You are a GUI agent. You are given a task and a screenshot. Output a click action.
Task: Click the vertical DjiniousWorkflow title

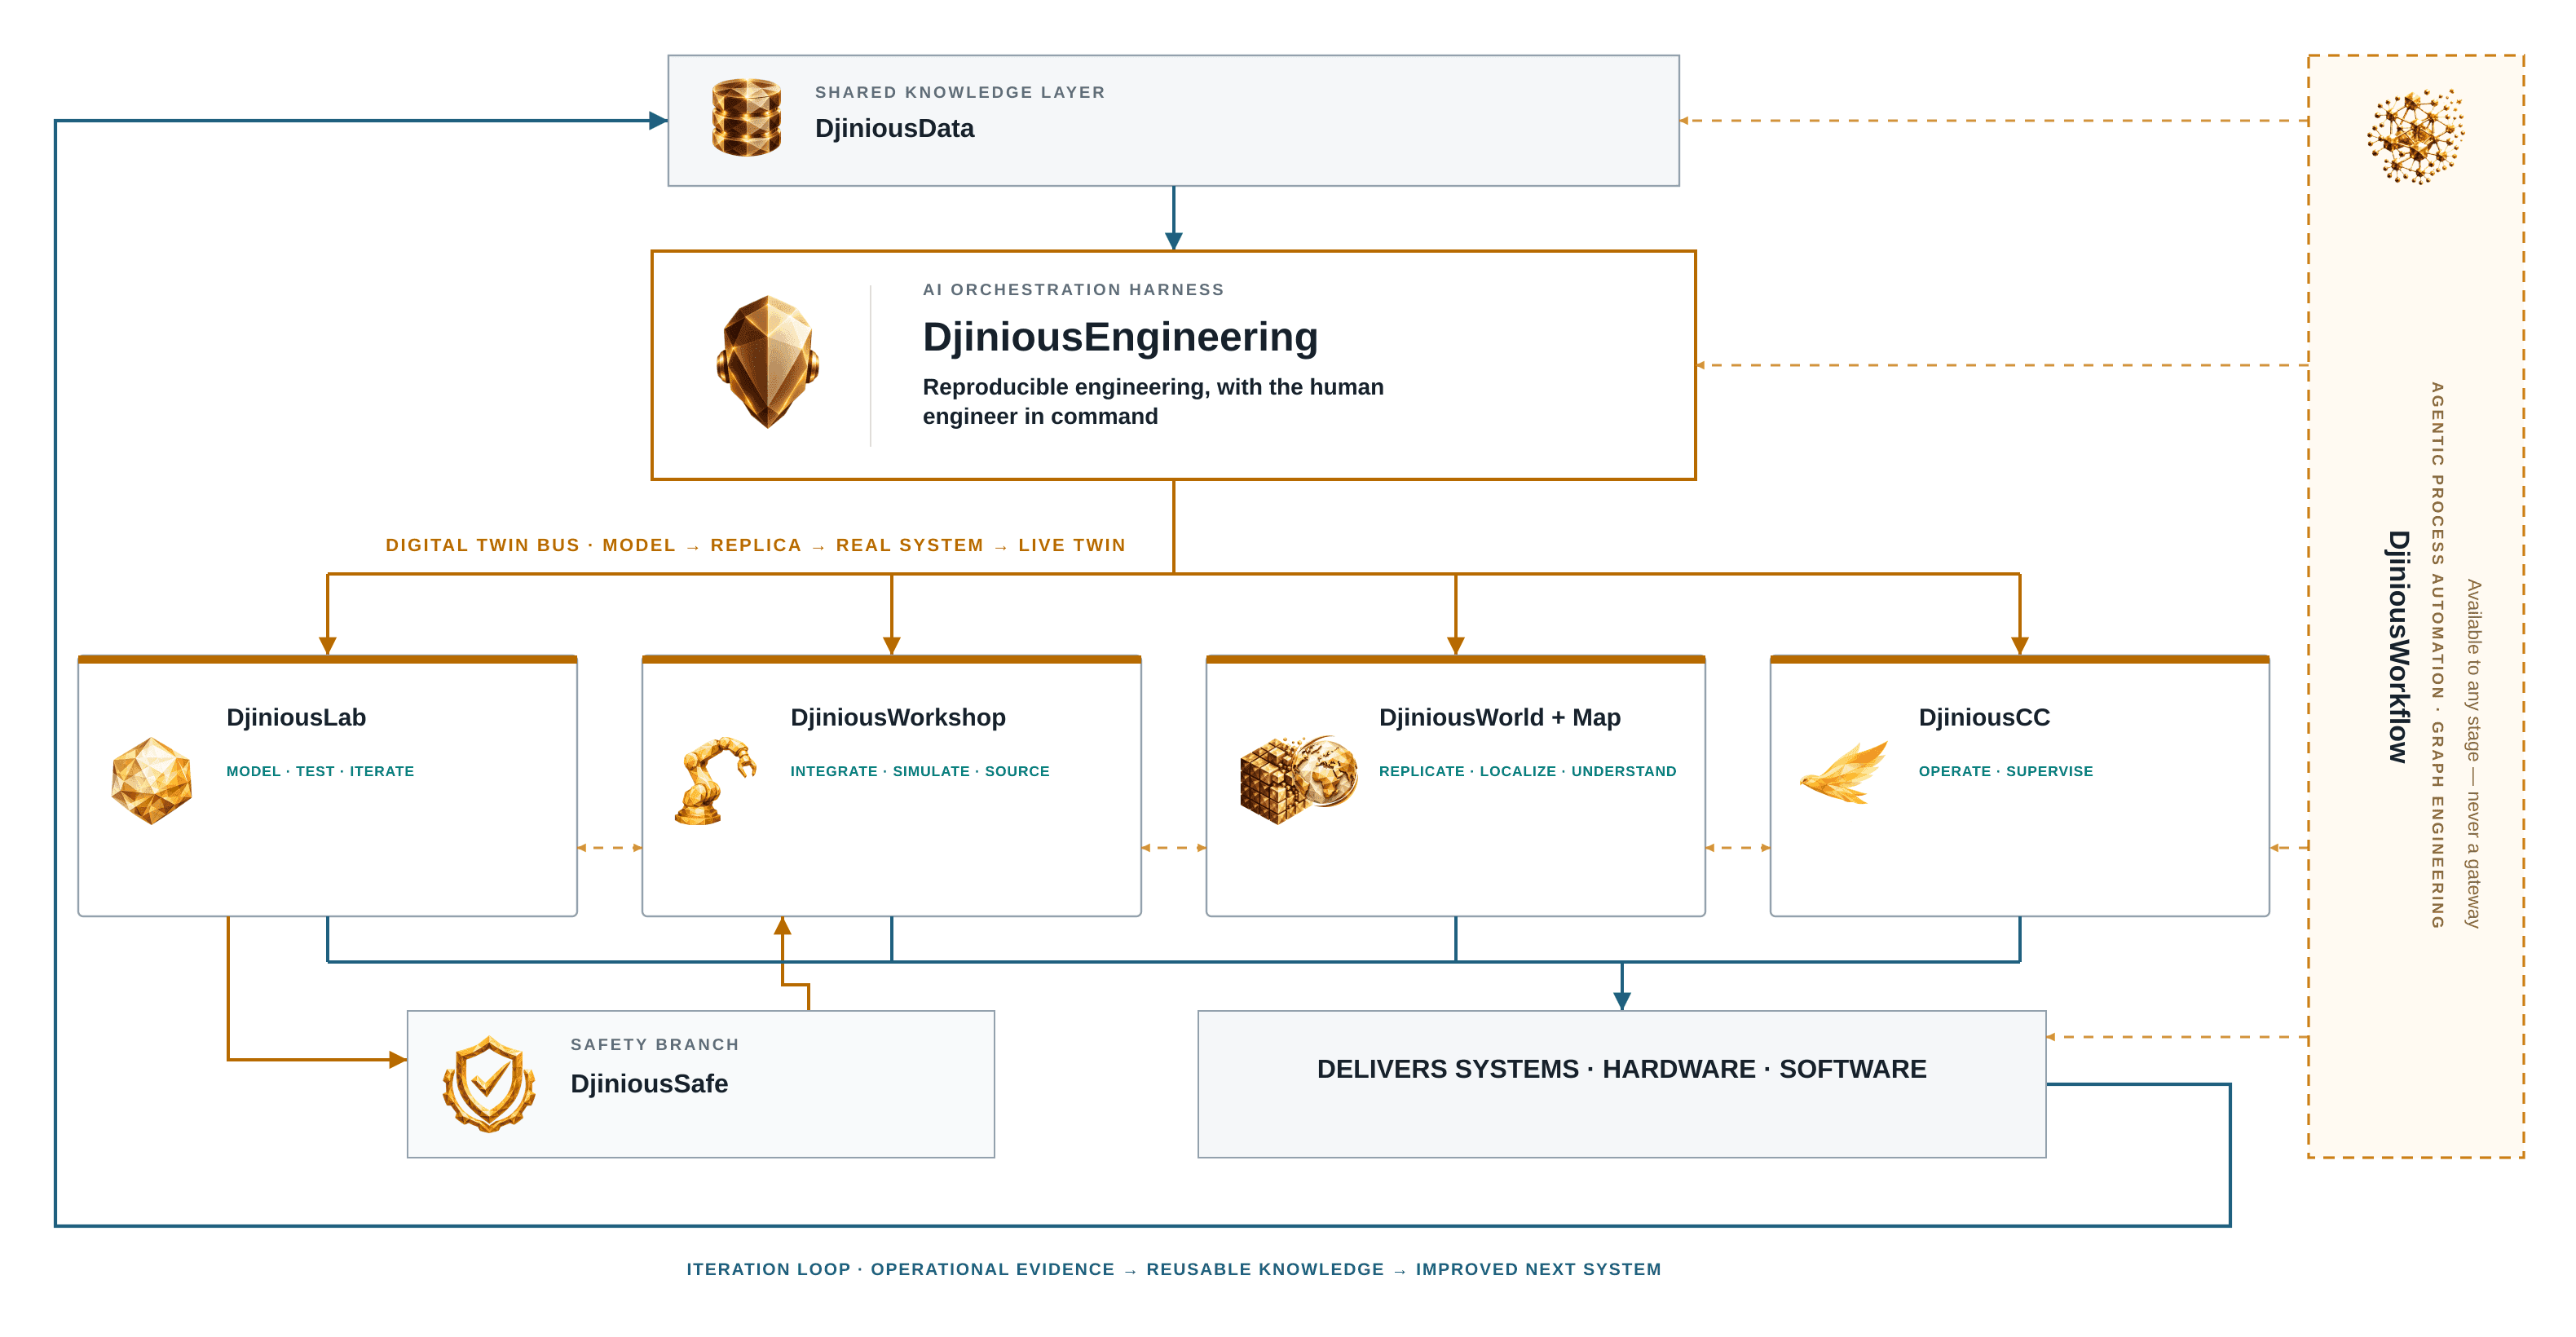2398,647
